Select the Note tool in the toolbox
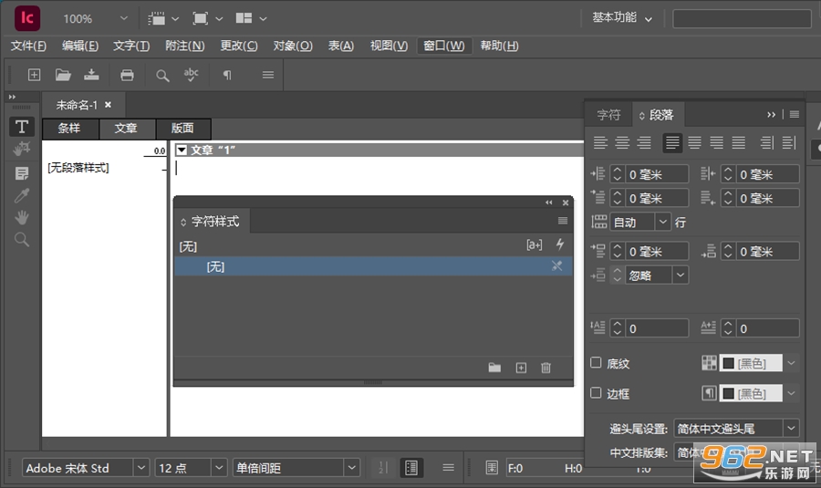821x488 pixels. (22, 173)
